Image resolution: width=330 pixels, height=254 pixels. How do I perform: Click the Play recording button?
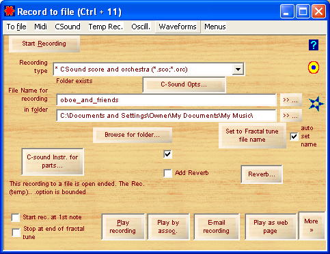(x=123, y=227)
